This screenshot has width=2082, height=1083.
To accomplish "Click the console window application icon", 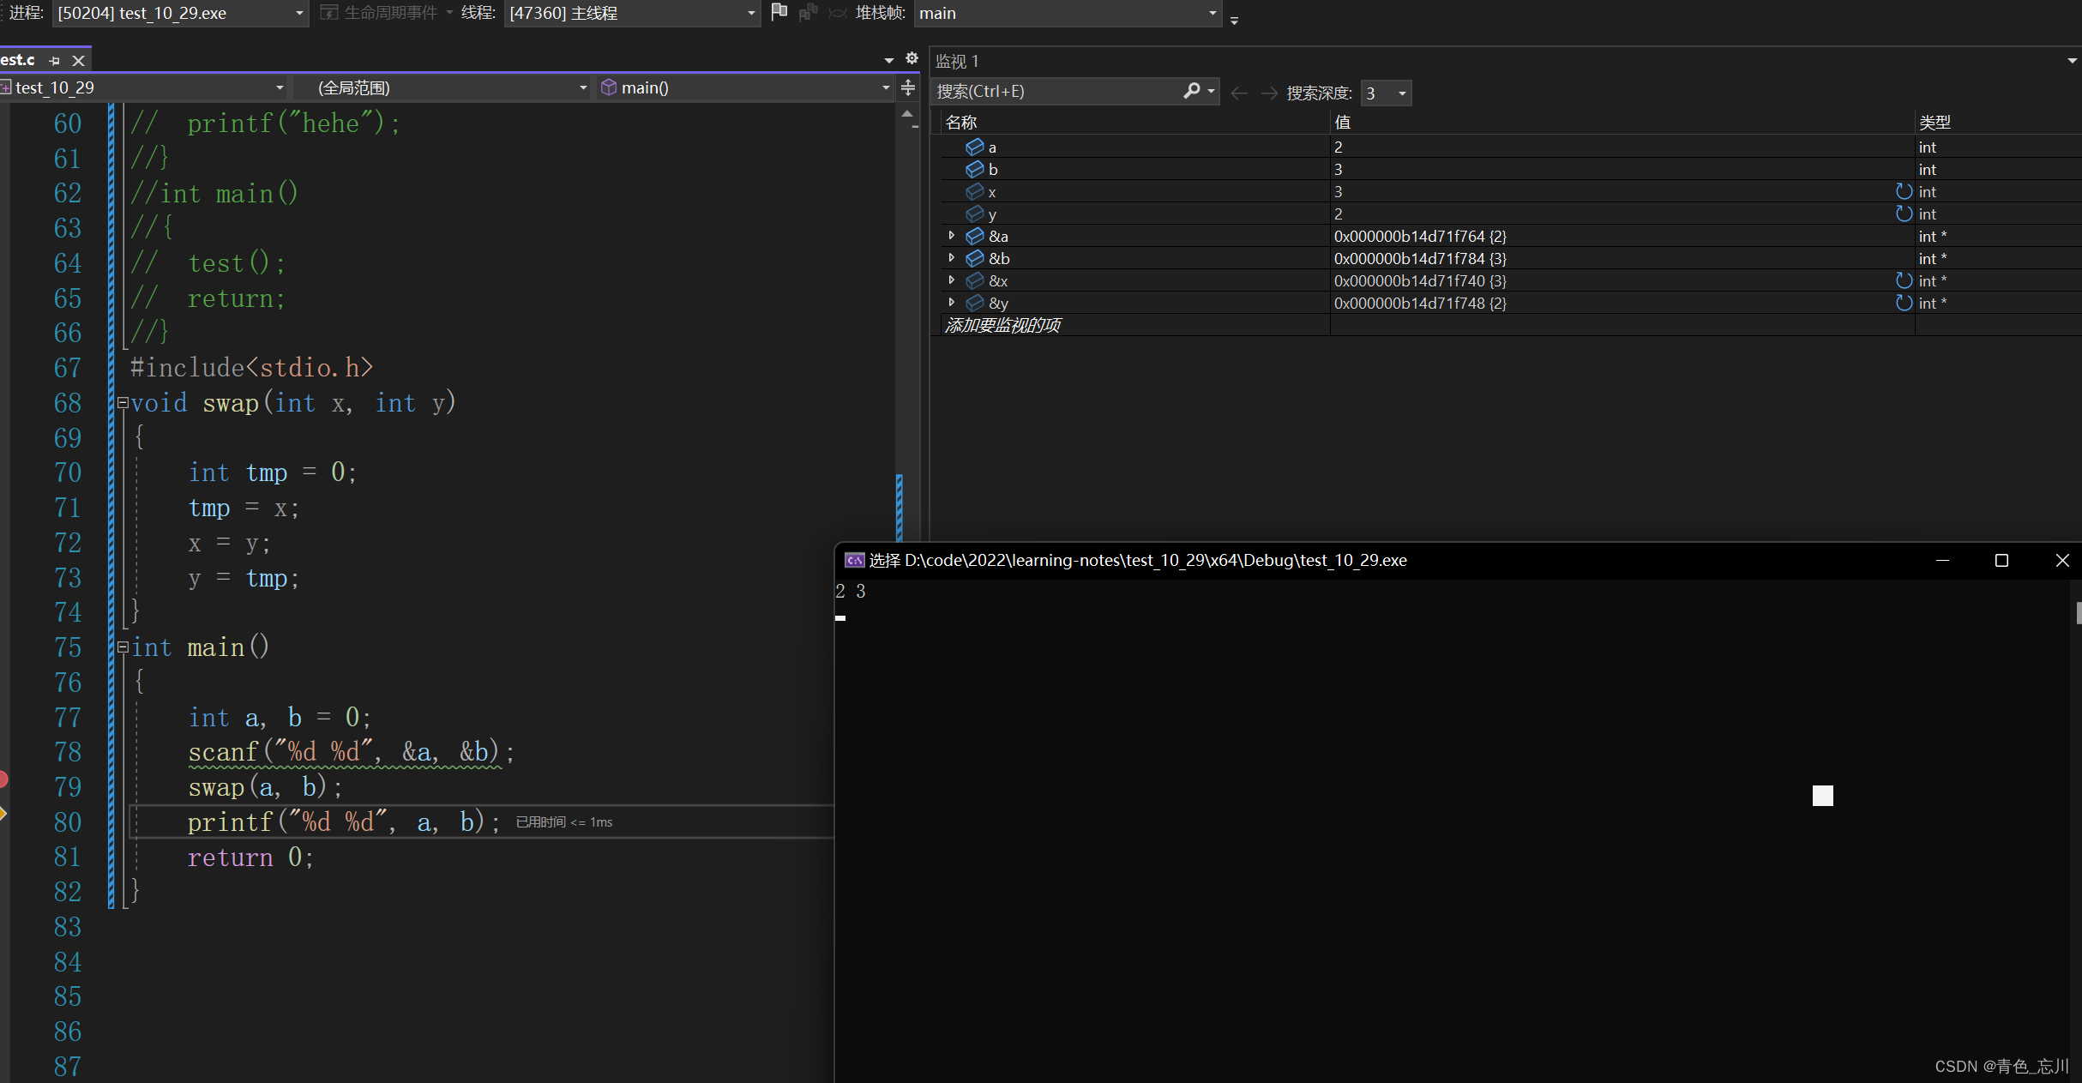I will [x=854, y=560].
